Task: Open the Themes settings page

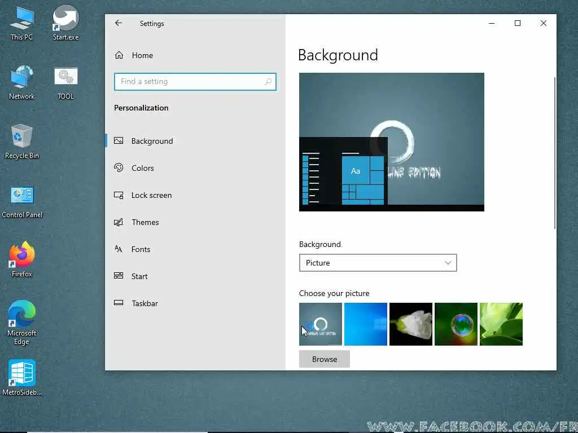Action: [195, 222]
